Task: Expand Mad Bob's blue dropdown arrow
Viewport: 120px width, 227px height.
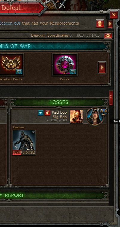Action: 41,113
